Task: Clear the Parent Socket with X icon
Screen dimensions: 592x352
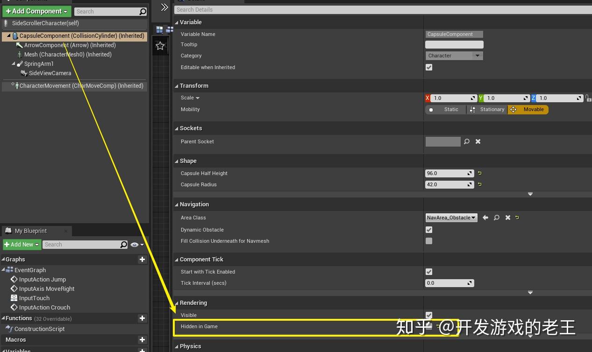Action: click(478, 141)
